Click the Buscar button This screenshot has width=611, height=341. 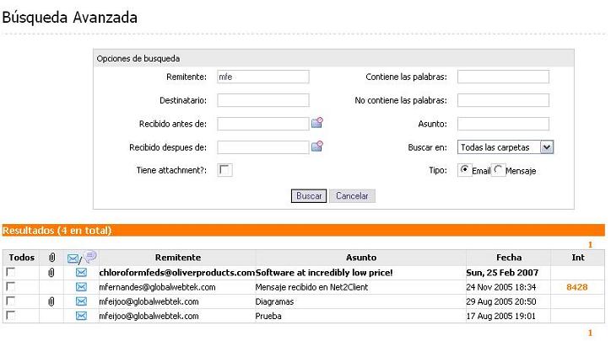pyautogui.click(x=309, y=196)
